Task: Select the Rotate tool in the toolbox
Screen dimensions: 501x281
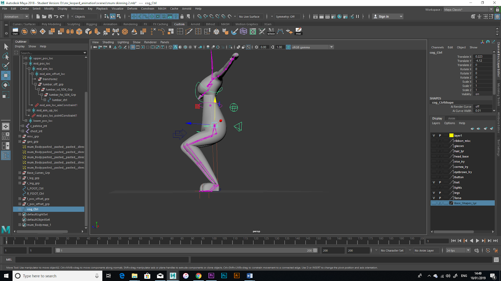Action: tap(6, 85)
